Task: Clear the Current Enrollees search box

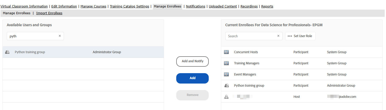Action: tap(278, 36)
